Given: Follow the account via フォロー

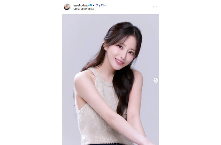Looking at the screenshot, I should (101, 5).
